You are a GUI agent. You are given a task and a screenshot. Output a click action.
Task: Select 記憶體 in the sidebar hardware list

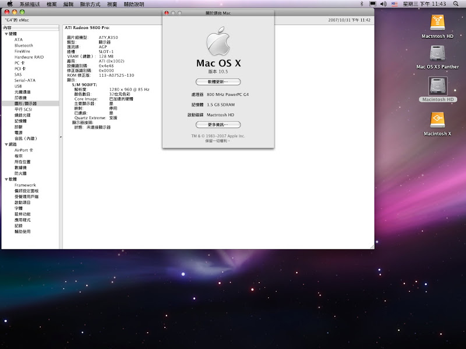[20, 121]
